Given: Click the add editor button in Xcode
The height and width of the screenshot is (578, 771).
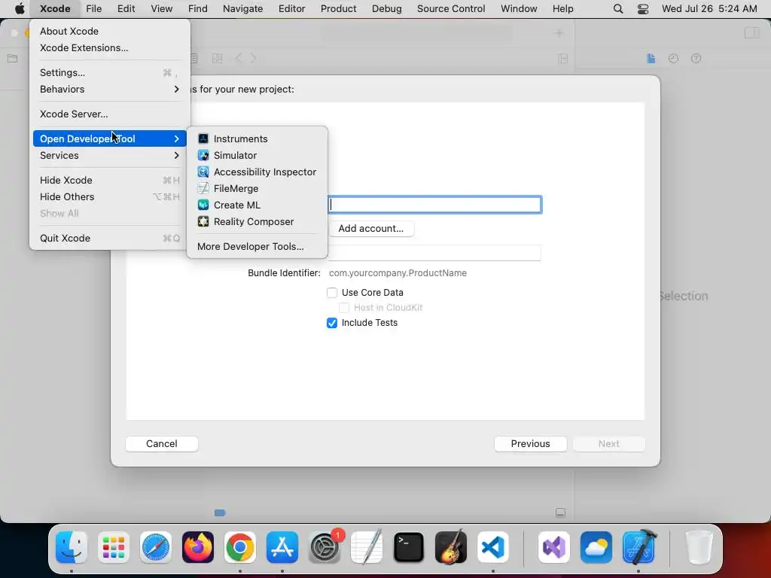Looking at the screenshot, I should [563, 59].
